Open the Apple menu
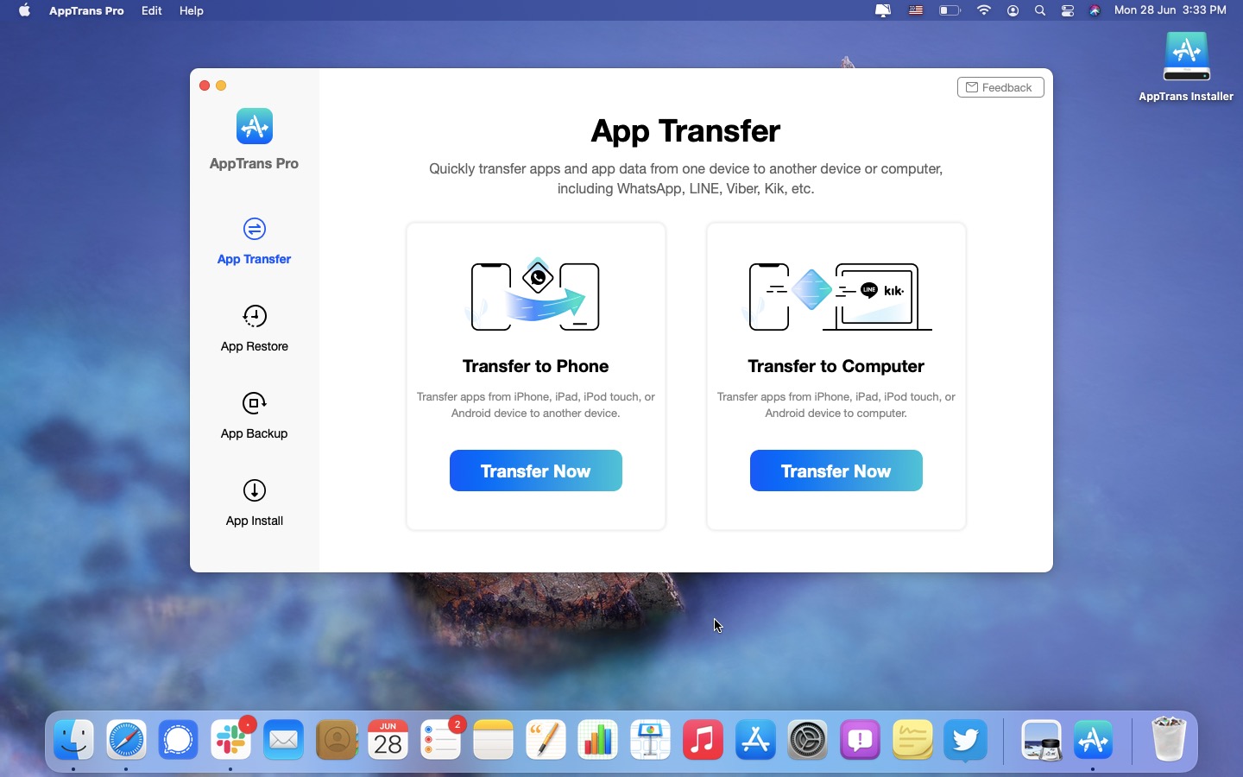Image resolution: width=1243 pixels, height=777 pixels. click(x=25, y=10)
